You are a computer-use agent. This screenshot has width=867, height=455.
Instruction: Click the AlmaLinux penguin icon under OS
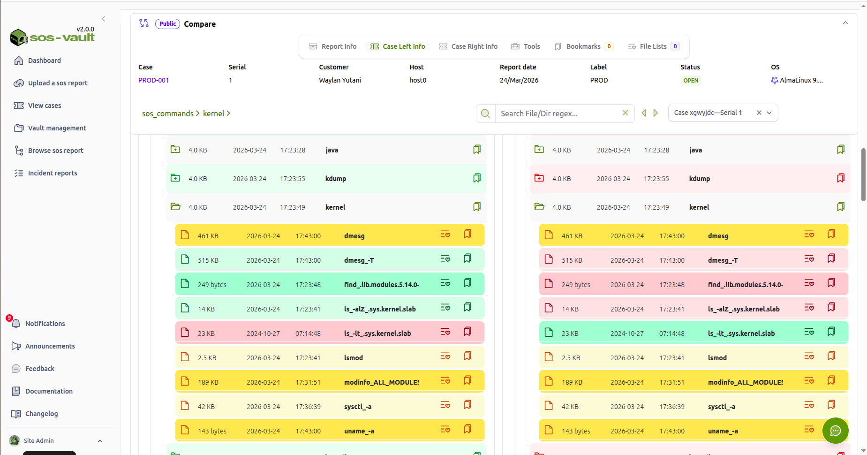pyautogui.click(x=774, y=80)
